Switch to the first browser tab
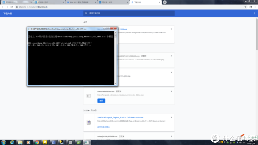The width and height of the screenshot is (258, 145). [17, 2]
